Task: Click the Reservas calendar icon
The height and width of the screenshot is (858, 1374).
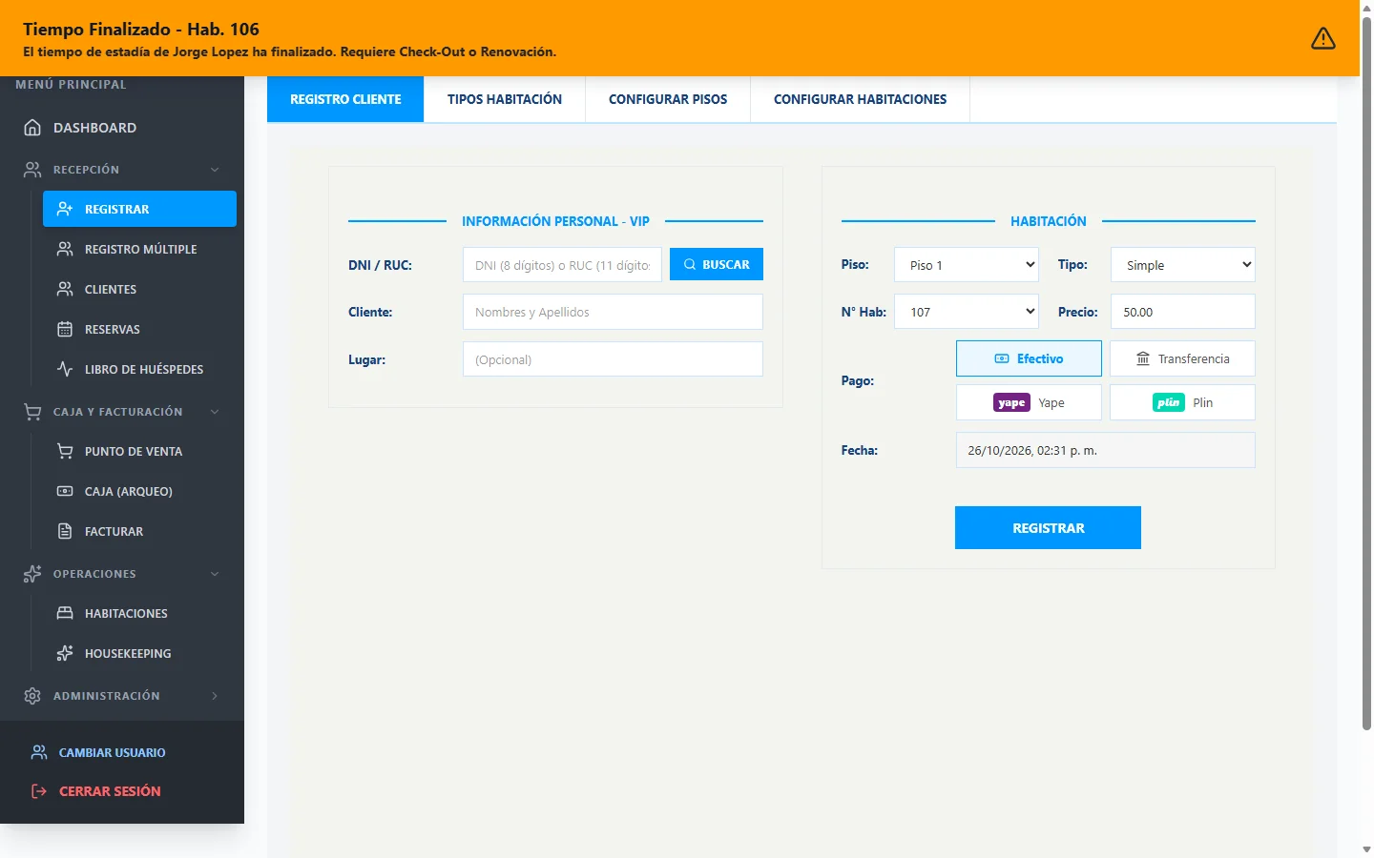Action: click(x=65, y=329)
